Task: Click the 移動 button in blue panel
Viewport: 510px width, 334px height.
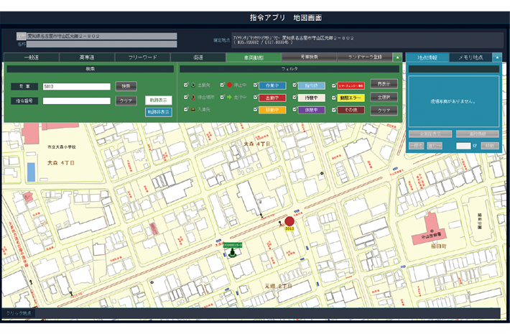Action: tap(490, 146)
